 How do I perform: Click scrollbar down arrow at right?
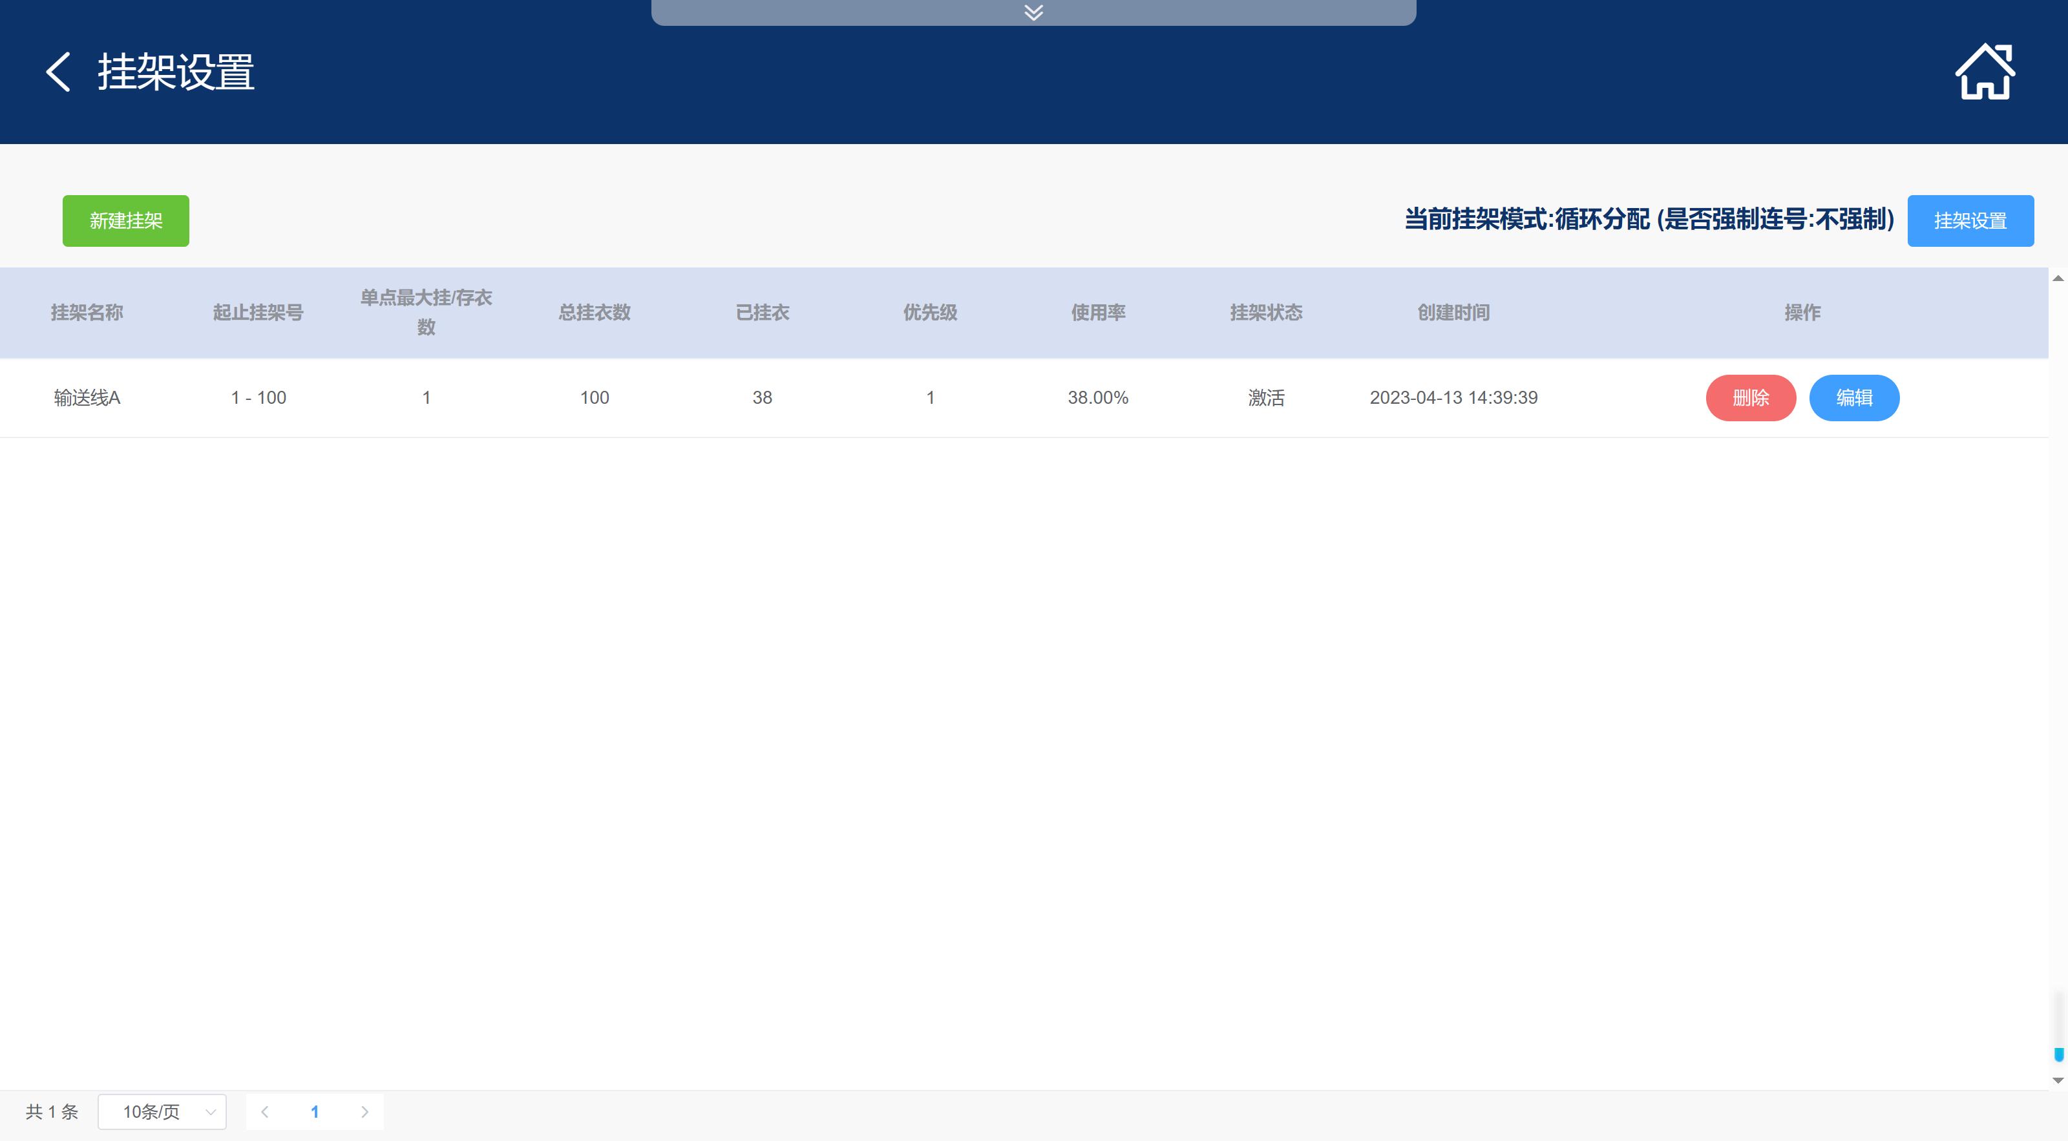[2058, 1080]
